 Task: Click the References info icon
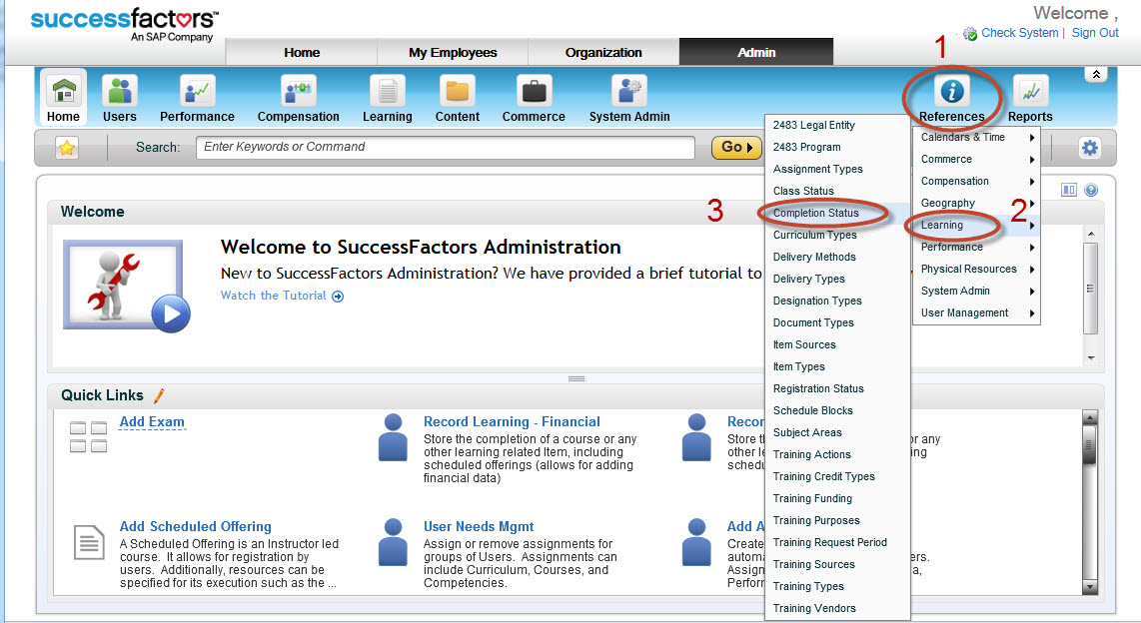click(952, 92)
